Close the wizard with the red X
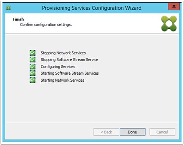 click(x=174, y=6)
